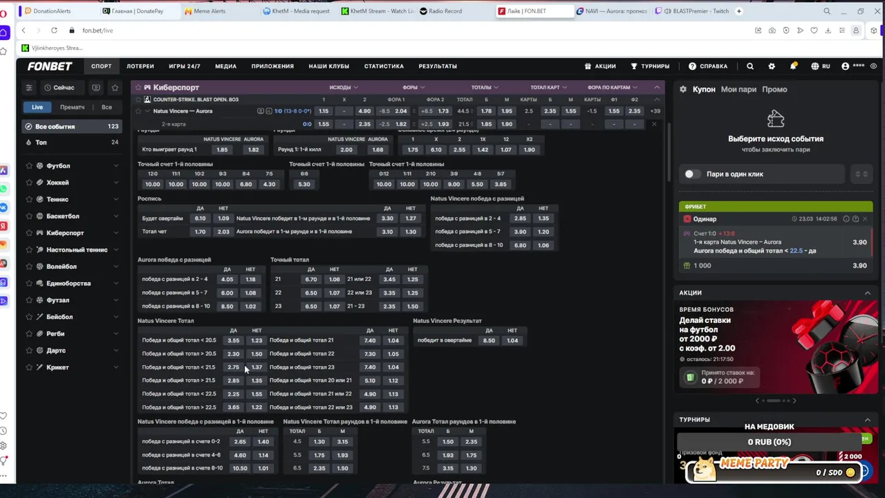Open the Тотал карт column dropdown

coord(548,88)
